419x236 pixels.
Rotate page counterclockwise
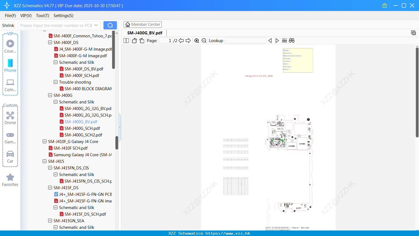coord(134,41)
